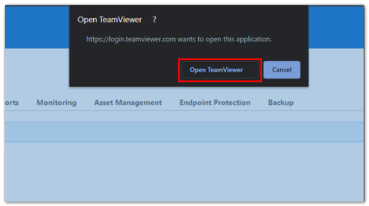Click 'wants to open this application' text

point(224,39)
